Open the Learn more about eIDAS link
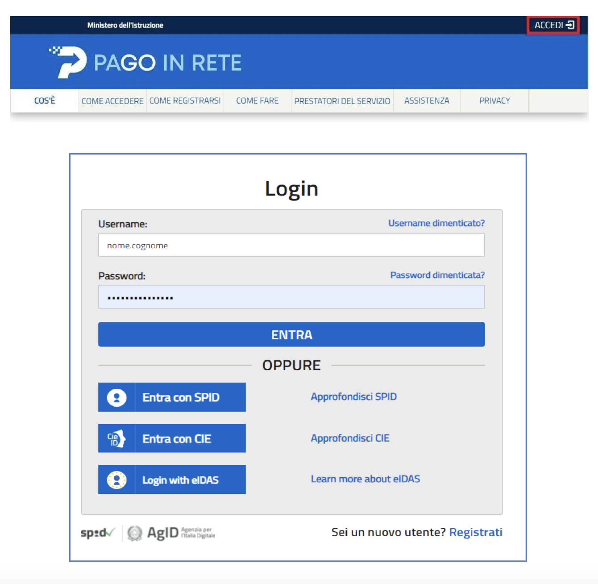Image resolution: width=598 pixels, height=584 pixels. coord(365,479)
